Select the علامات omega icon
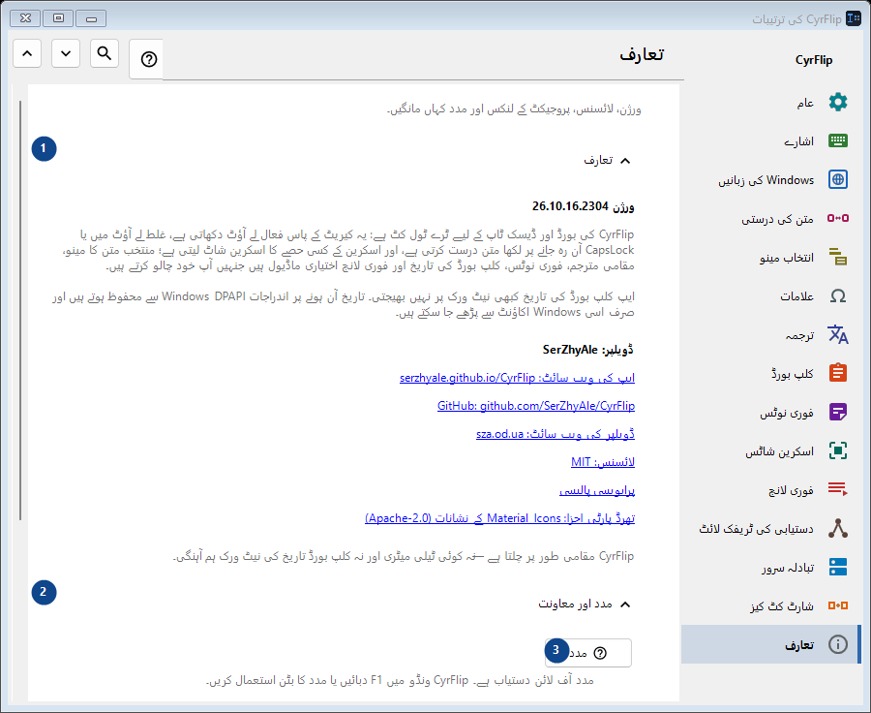This screenshot has width=871, height=713. (838, 295)
